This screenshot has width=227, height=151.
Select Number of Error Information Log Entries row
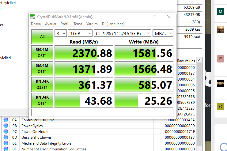click(99, 149)
